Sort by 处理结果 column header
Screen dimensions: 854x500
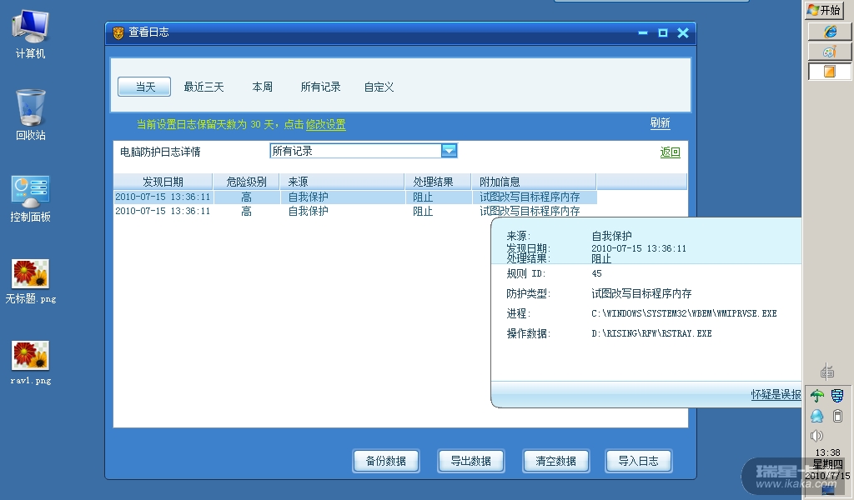pyautogui.click(x=439, y=182)
